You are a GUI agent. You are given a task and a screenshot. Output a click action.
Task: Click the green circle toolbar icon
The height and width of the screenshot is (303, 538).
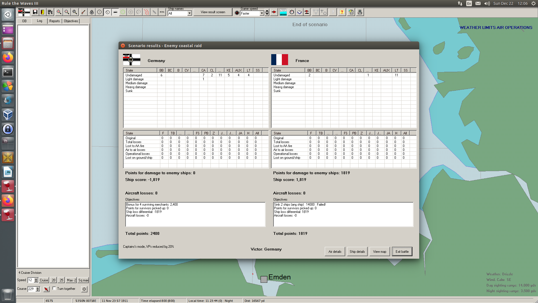pyautogui.click(x=123, y=12)
